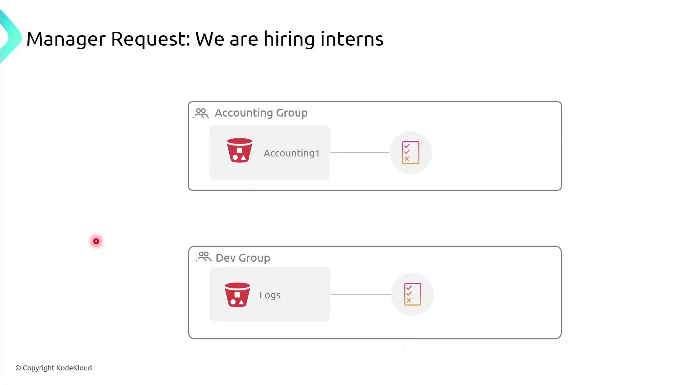Select the Accounting1 S3 bucket icon
The width and height of the screenshot is (684, 385).
[239, 150]
